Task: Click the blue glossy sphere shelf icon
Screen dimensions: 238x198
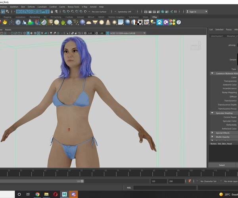Action: pyautogui.click(x=127, y=23)
